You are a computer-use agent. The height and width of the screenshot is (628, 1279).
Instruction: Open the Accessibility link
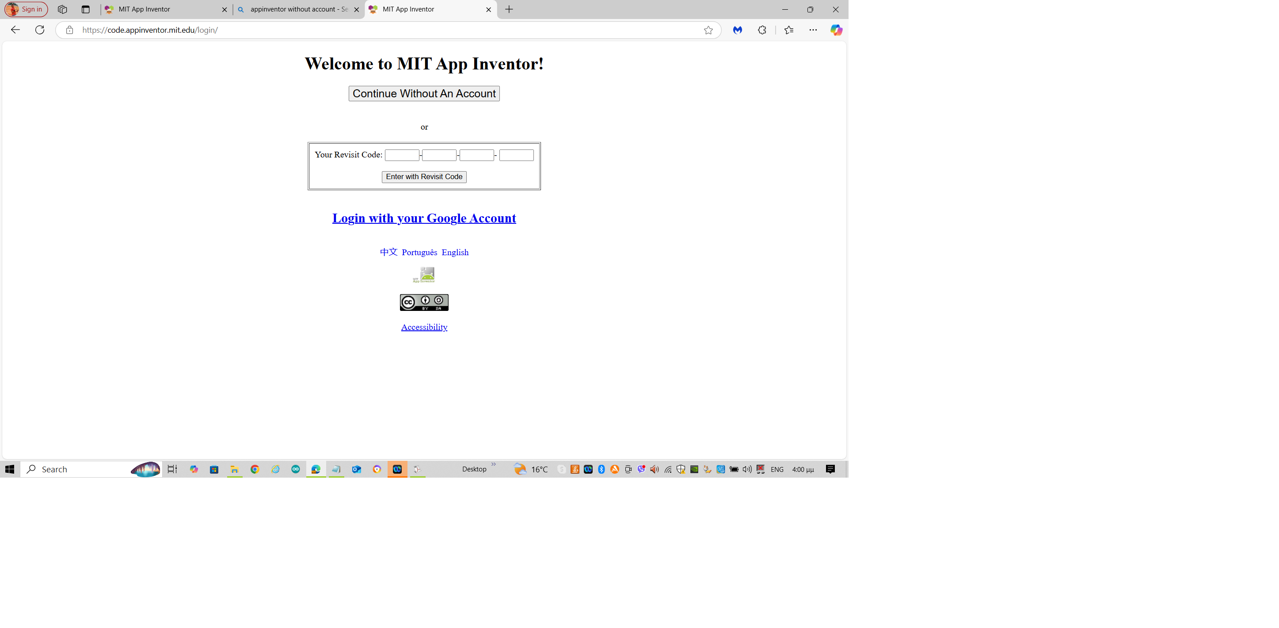(424, 327)
